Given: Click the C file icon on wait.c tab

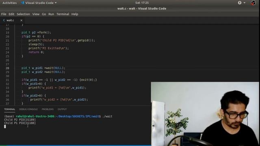Looking at the screenshot, I should click(4, 20).
